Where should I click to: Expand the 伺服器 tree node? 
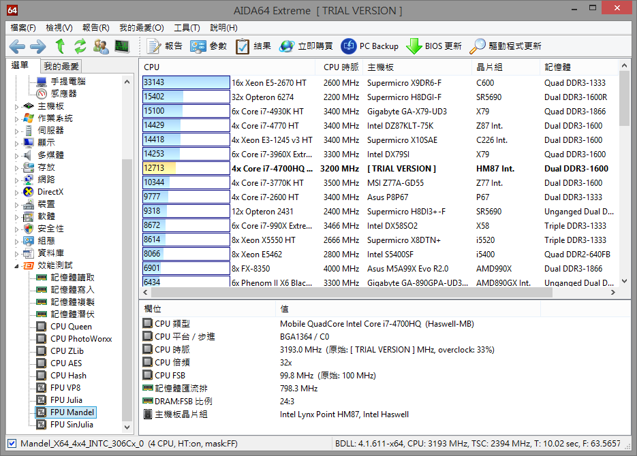[x=16, y=131]
